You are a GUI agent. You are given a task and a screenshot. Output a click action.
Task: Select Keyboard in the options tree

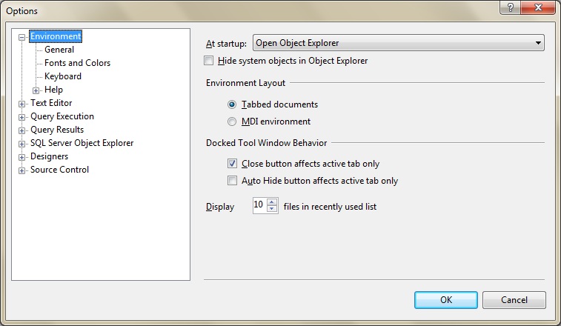pos(63,76)
